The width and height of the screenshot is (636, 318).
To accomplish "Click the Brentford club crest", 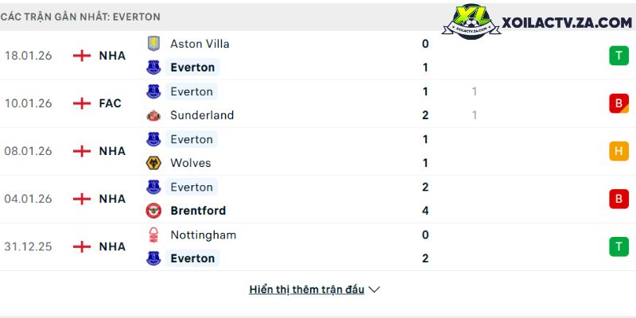I will click(153, 211).
